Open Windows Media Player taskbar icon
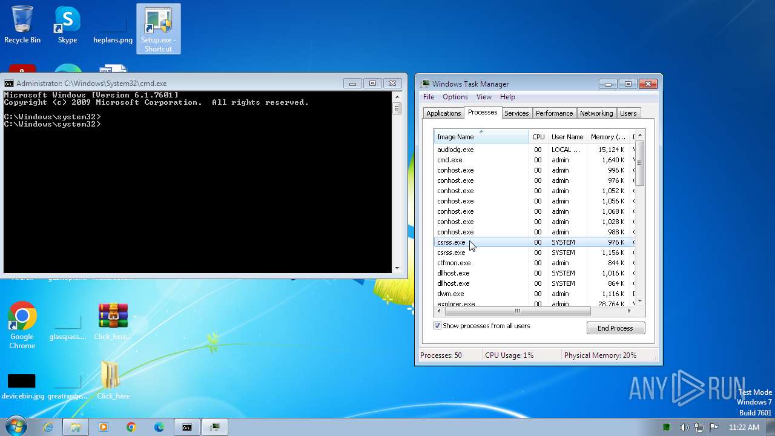775x436 pixels. click(103, 427)
